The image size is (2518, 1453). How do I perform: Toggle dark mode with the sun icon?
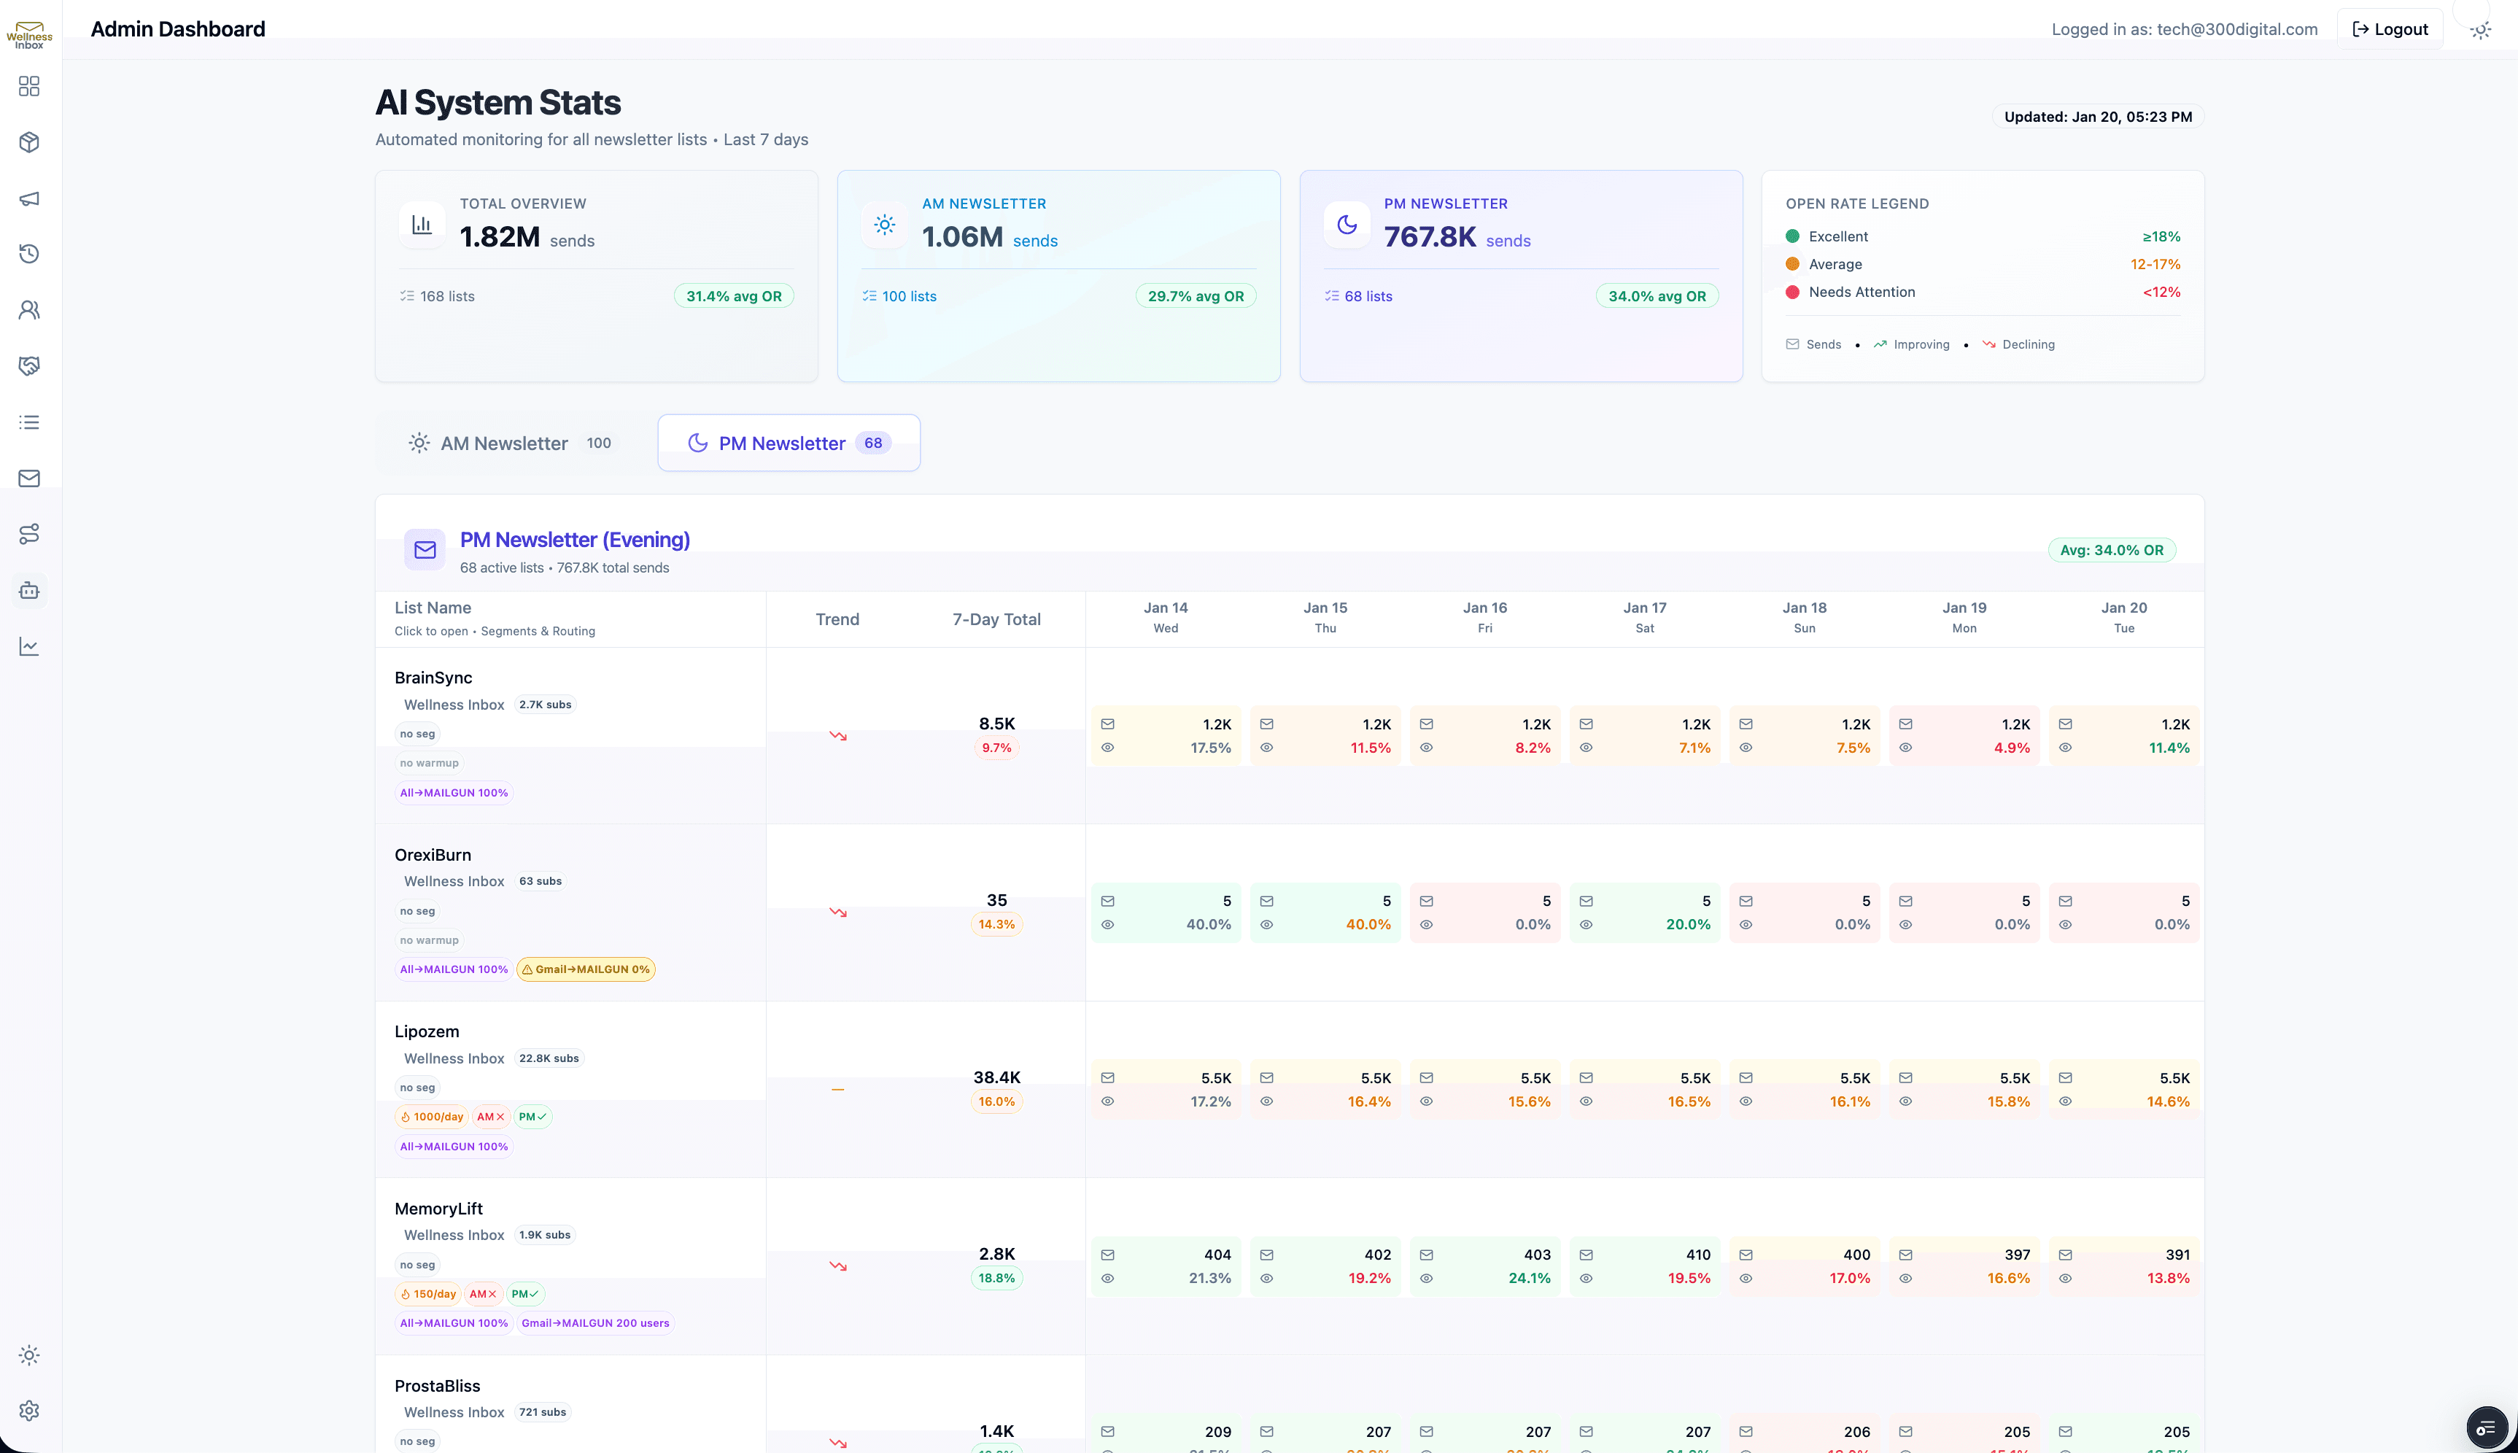tap(2481, 30)
